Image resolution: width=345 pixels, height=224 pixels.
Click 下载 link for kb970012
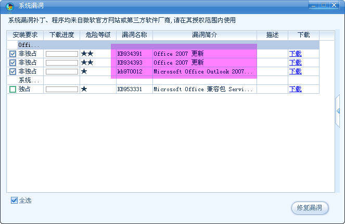pyautogui.click(x=295, y=71)
